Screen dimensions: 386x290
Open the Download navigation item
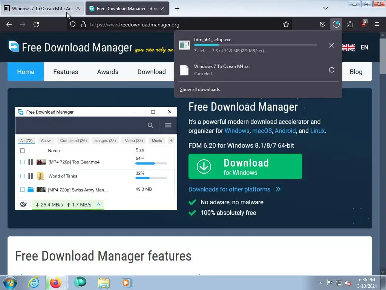152,72
